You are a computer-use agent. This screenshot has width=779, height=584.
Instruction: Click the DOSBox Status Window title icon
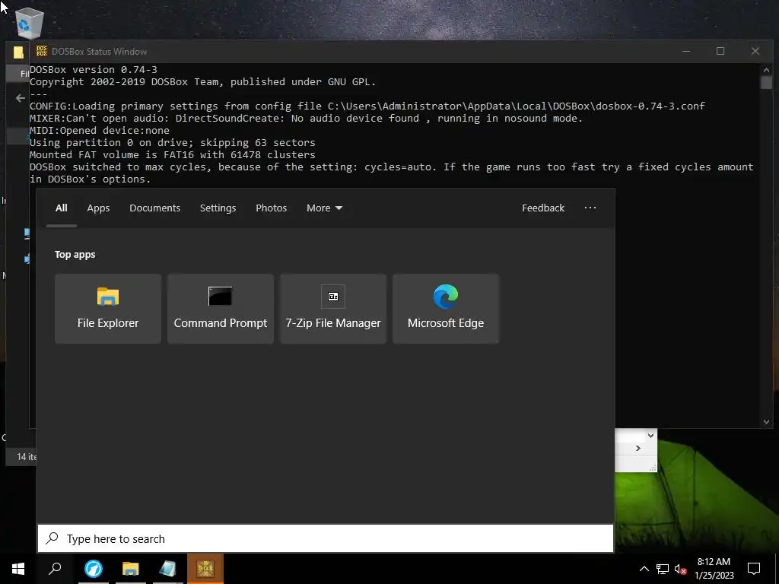(42, 51)
